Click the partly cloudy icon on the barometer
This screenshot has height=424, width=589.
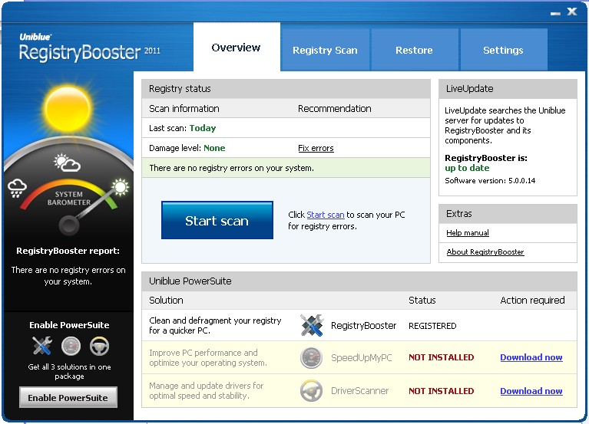[67, 163]
